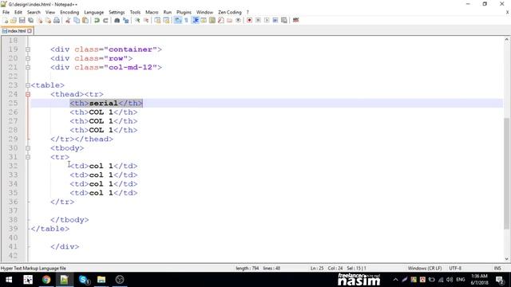
Task: Open the Language menu
Action: 94,12
